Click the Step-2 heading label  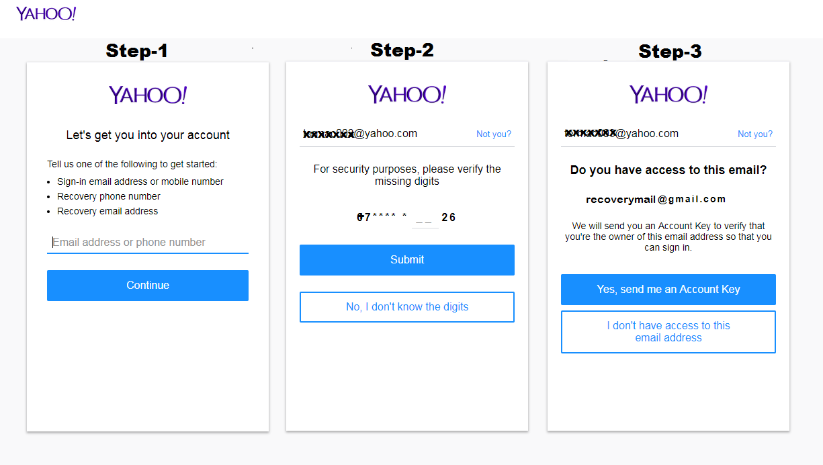[x=402, y=50]
